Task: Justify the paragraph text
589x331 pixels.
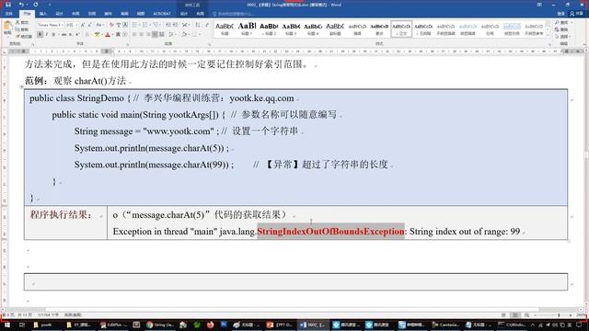Action: click(x=155, y=35)
